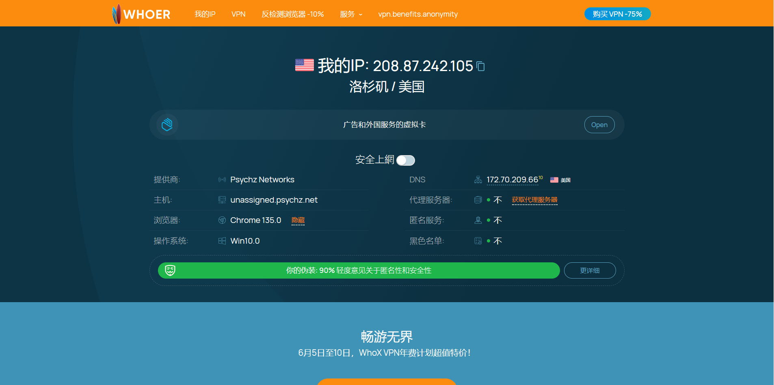
Task: Copy the IP address with the clipboard icon
Action: point(481,66)
